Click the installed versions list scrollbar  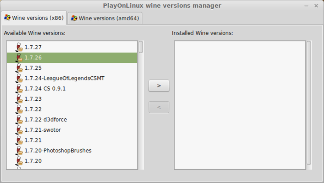(309, 103)
